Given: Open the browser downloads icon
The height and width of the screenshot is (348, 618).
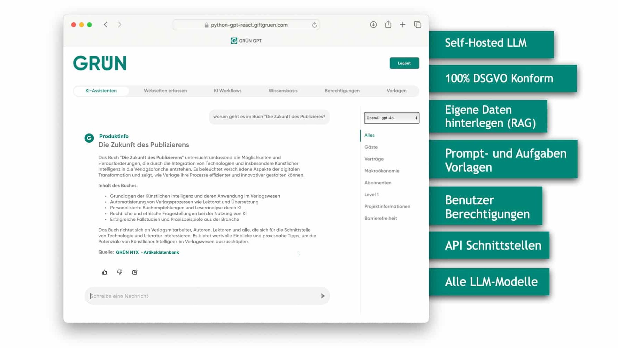Looking at the screenshot, I should [373, 24].
